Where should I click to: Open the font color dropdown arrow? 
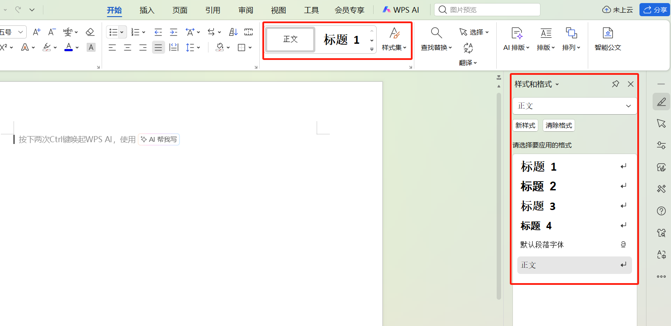pos(77,47)
